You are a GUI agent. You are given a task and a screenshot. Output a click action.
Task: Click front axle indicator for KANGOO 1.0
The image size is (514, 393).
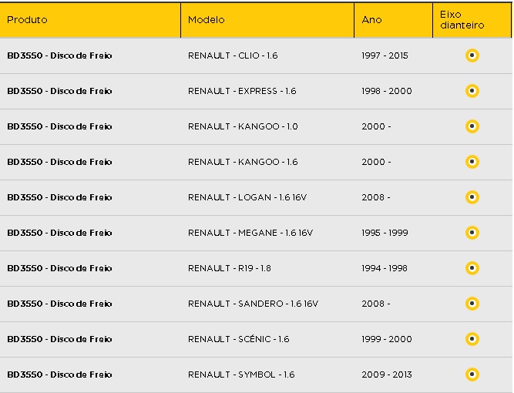472,126
